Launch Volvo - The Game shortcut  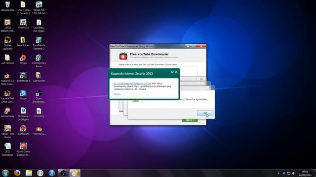click(7, 132)
